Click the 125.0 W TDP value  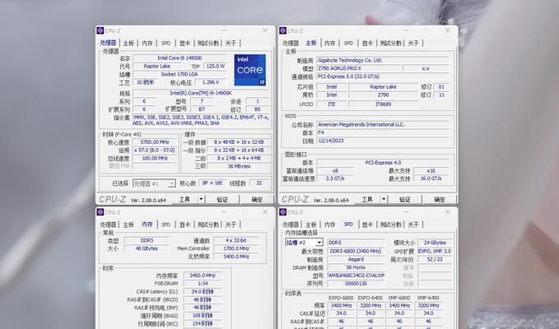coord(216,67)
